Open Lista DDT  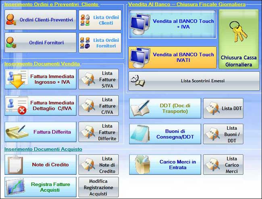tap(223, 108)
